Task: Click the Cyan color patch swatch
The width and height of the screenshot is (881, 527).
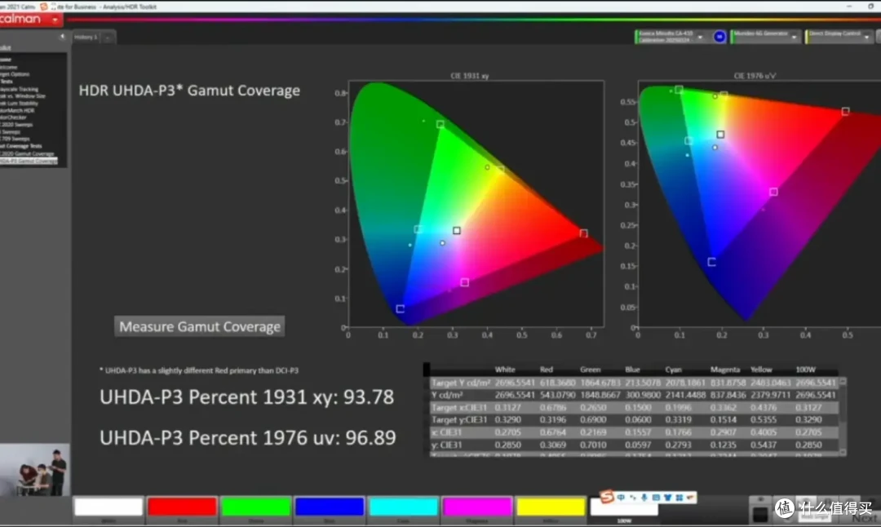Action: 404,507
